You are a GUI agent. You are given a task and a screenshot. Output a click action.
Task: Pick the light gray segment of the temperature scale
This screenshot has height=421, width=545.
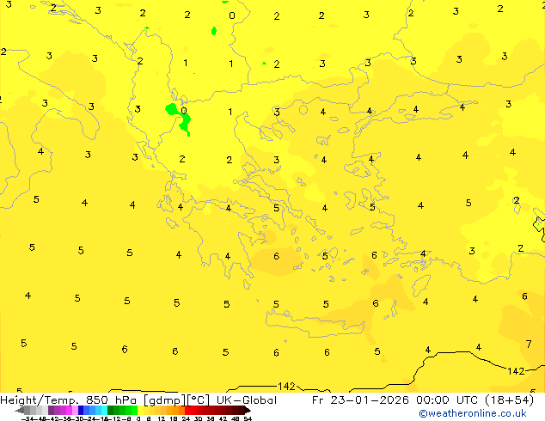click(x=46, y=411)
